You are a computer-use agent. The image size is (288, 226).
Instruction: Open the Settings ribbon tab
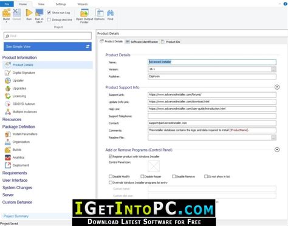tap(61, 4)
